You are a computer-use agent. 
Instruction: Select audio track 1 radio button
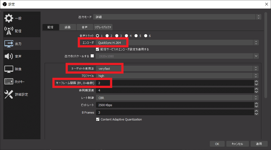pos(98,36)
